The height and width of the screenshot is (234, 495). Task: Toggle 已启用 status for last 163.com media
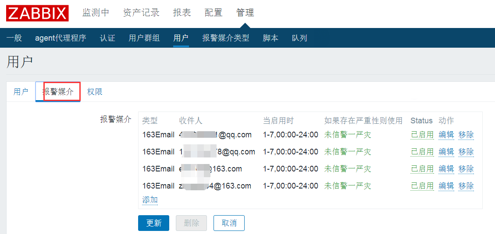[x=422, y=186]
